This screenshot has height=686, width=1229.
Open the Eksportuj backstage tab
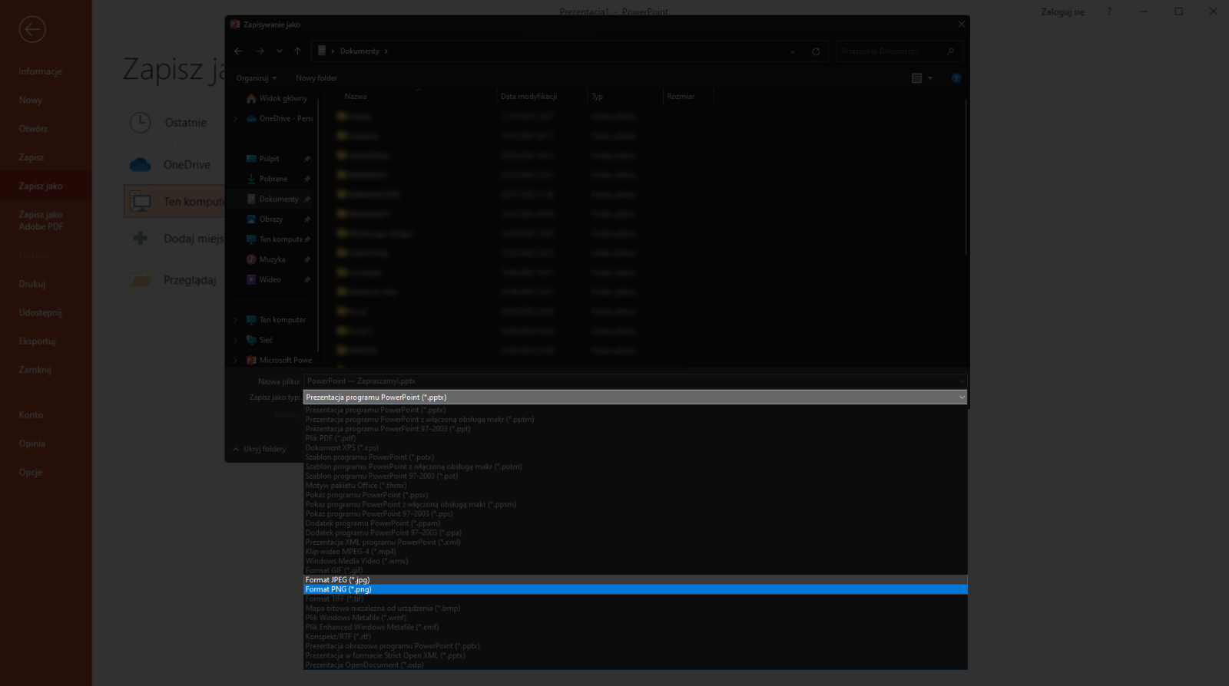pyautogui.click(x=38, y=341)
